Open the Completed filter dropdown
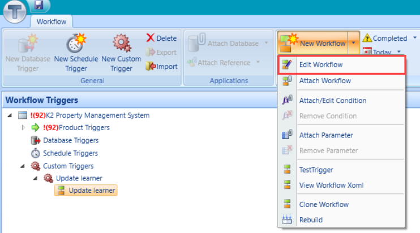420x233 pixels. click(x=415, y=38)
